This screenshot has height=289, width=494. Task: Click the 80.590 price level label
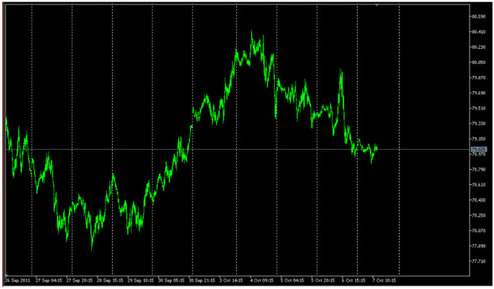point(478,16)
